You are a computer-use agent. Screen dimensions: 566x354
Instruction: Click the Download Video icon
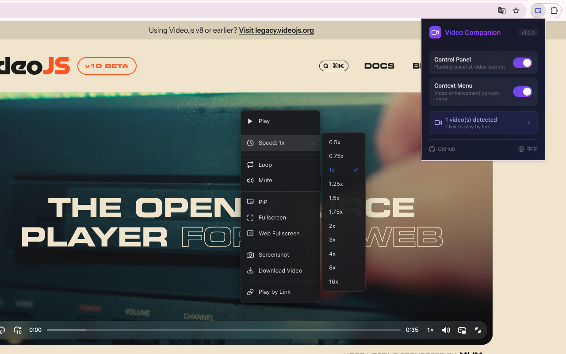coord(250,271)
